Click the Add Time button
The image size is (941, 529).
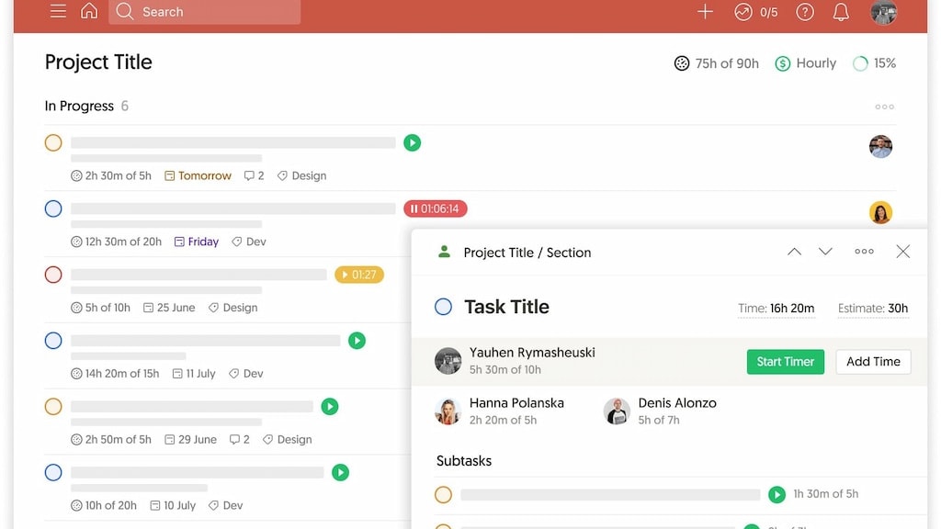click(x=873, y=362)
